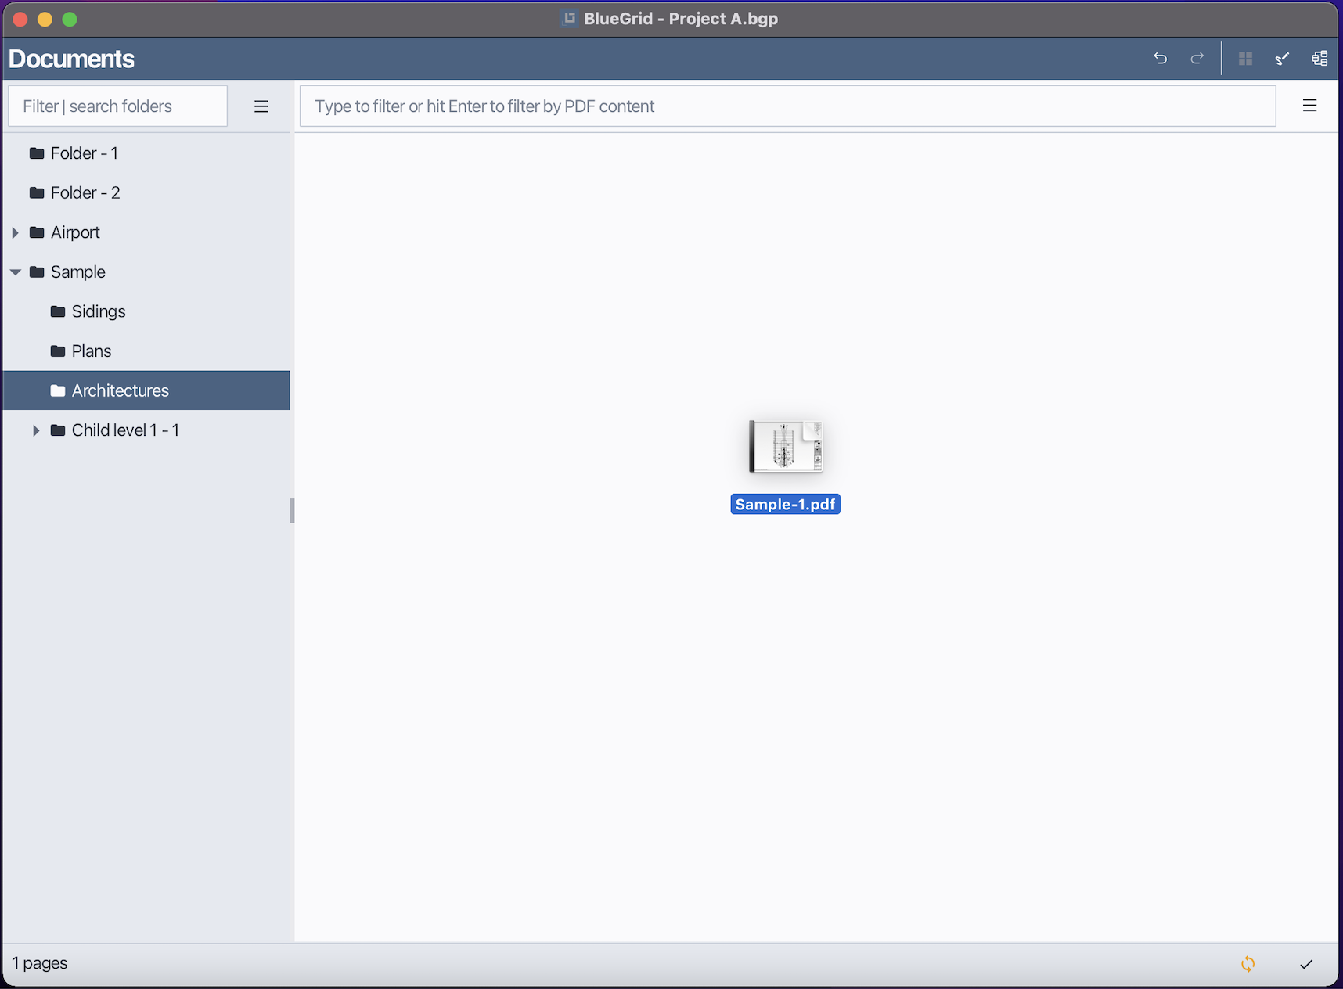The image size is (1343, 989).
Task: Click the checkmark icon in the status bar
Action: click(1306, 963)
